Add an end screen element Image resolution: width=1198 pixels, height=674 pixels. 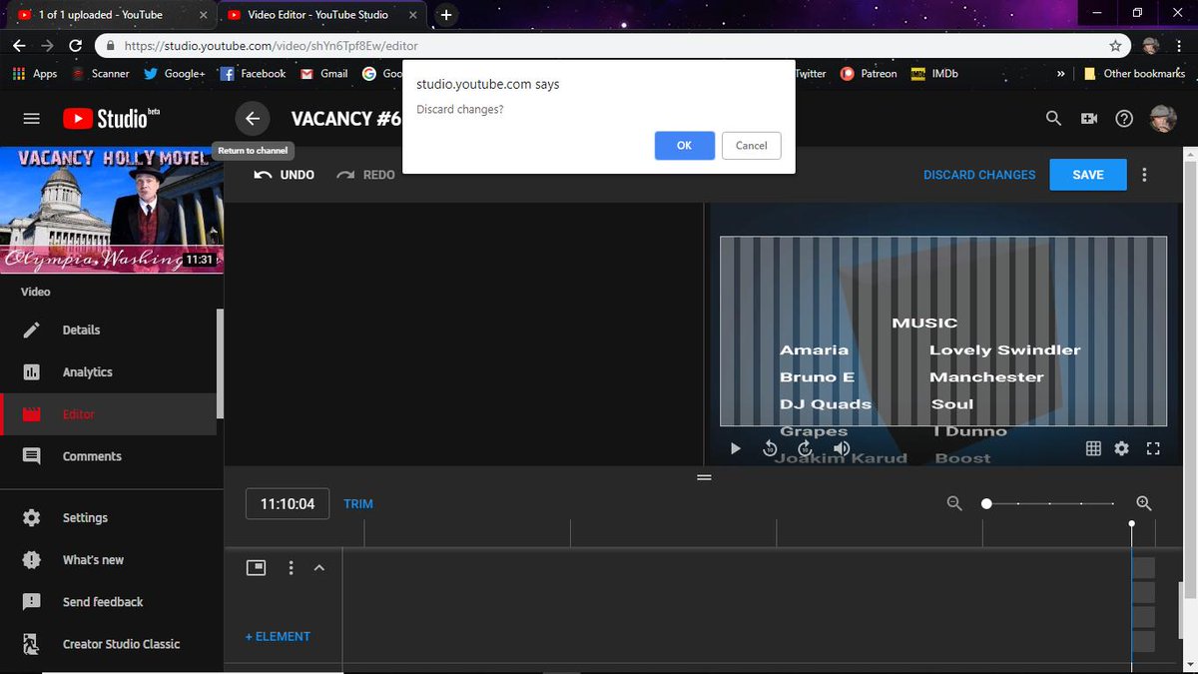(x=279, y=636)
